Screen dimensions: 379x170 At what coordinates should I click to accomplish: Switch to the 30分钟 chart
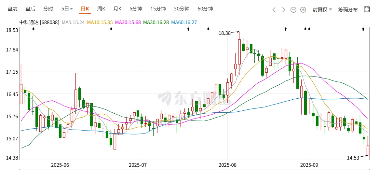coord(182,9)
